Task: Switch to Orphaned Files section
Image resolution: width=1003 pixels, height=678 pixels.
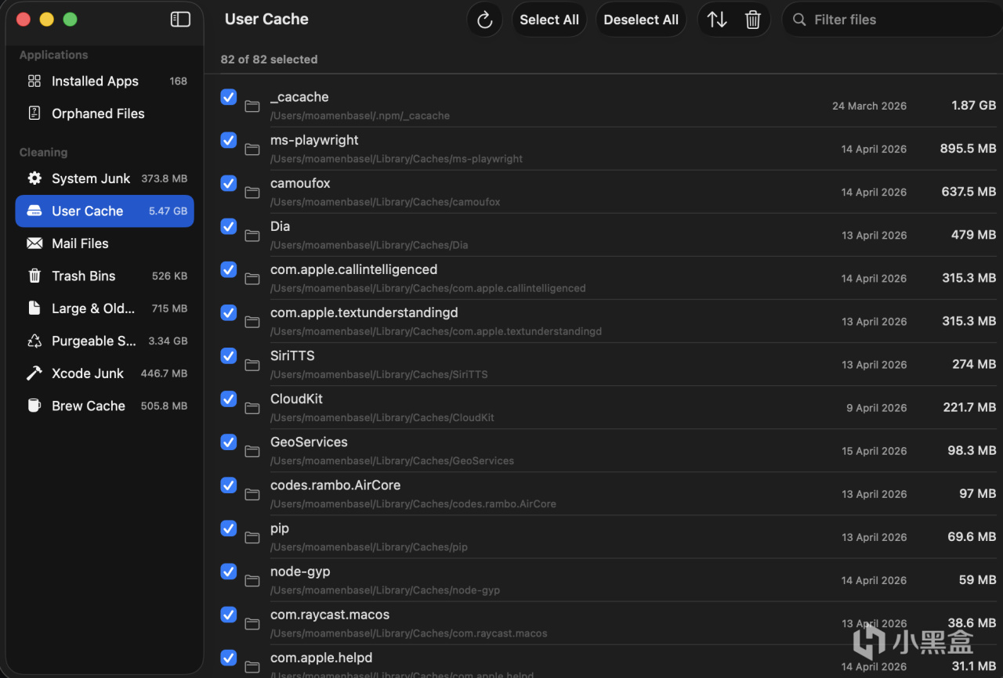Action: [x=98, y=114]
